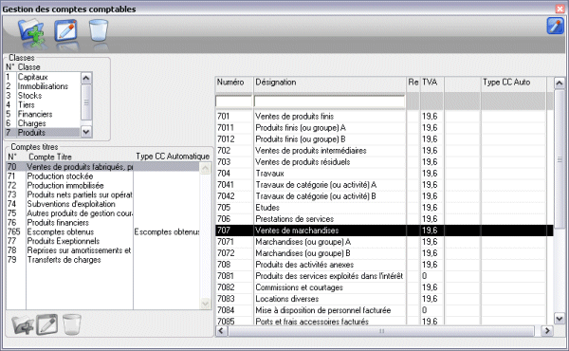Click the blue pencil icon at top right
This screenshot has width=569, height=351.
point(555,26)
